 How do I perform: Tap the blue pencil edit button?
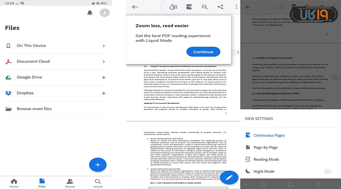click(229, 177)
